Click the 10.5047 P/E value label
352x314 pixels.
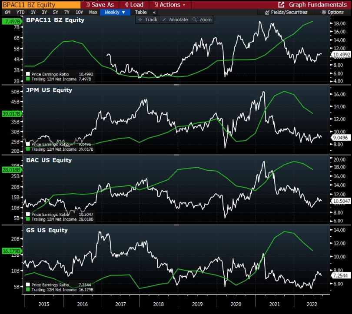(x=341, y=201)
